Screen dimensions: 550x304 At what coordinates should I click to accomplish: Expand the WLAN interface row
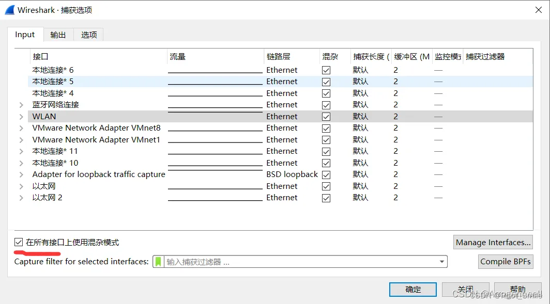coord(21,117)
